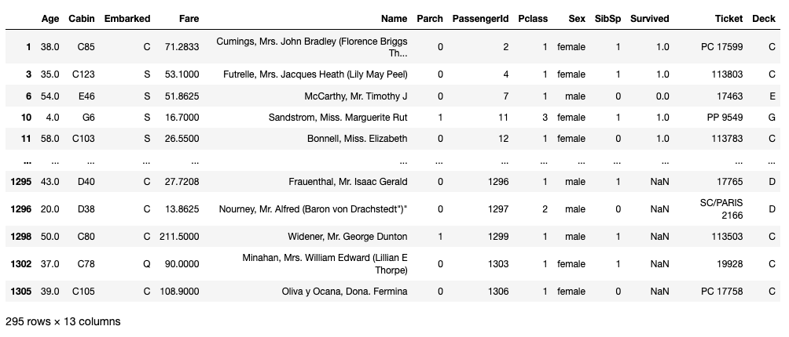Select row index 1295
This screenshot has height=337, width=789.
[x=20, y=182]
